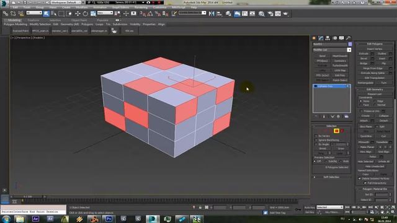
Task: Click the object color swatch
Action: [x=350, y=44]
